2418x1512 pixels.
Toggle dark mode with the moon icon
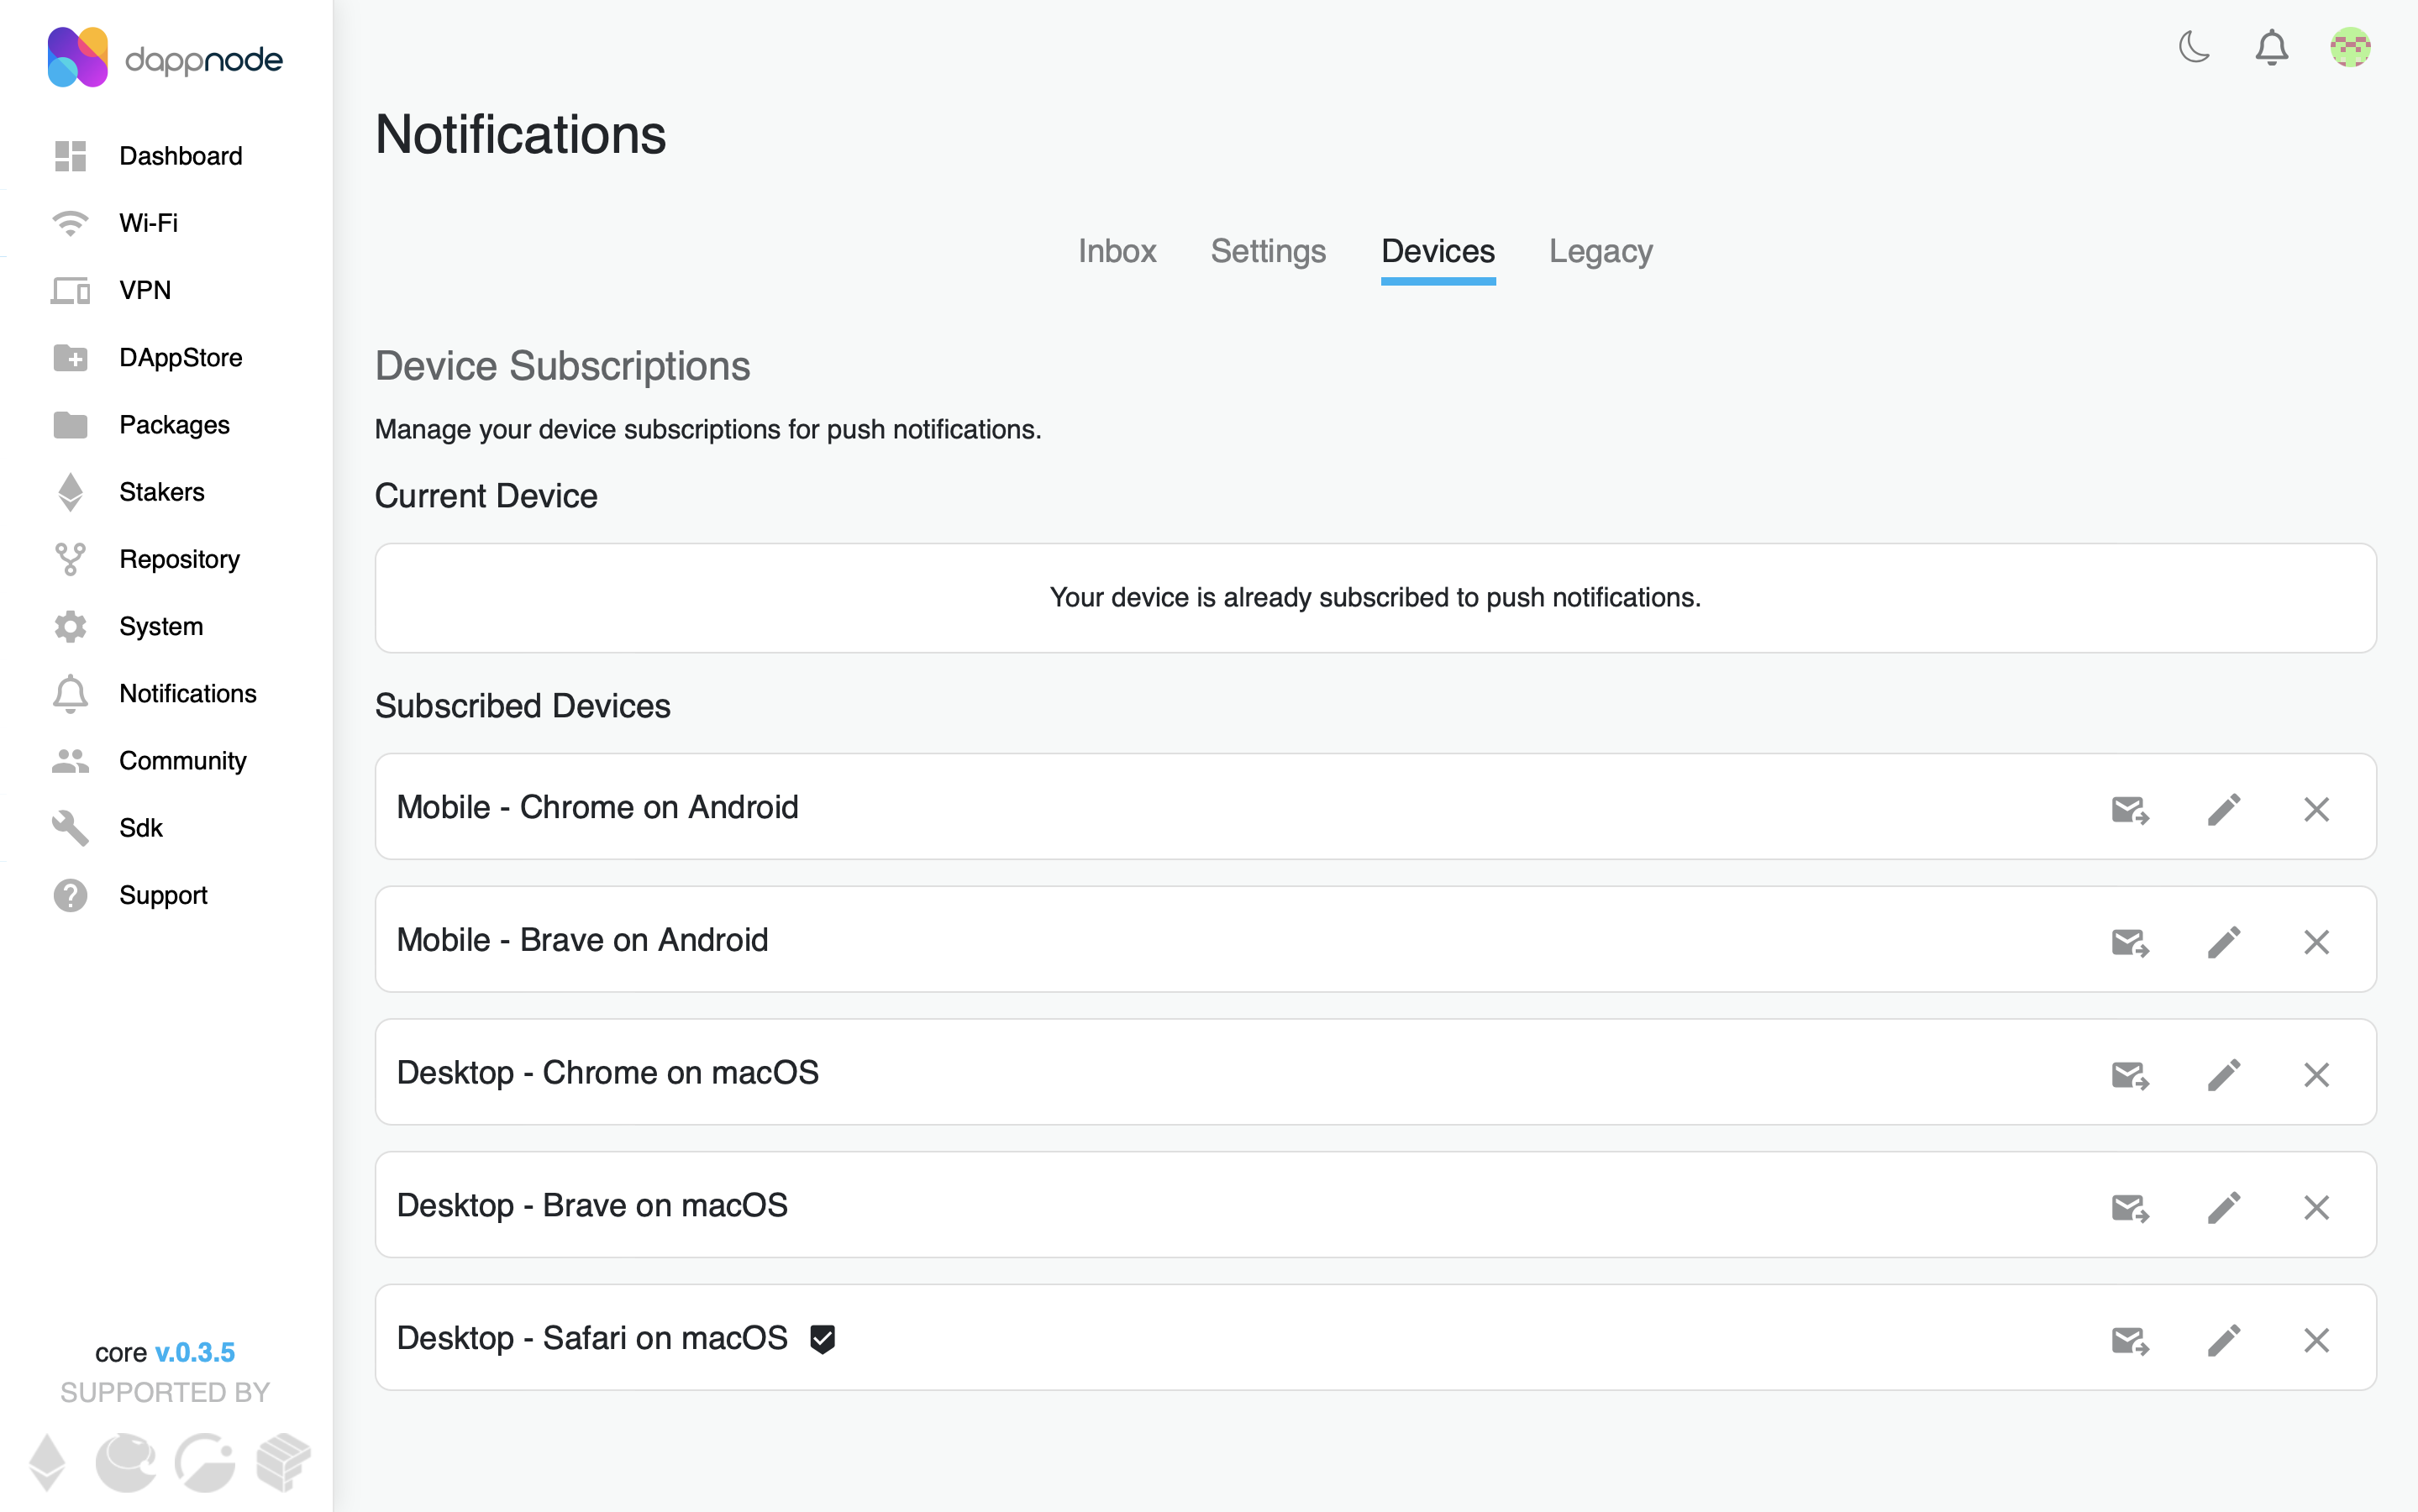[2194, 47]
